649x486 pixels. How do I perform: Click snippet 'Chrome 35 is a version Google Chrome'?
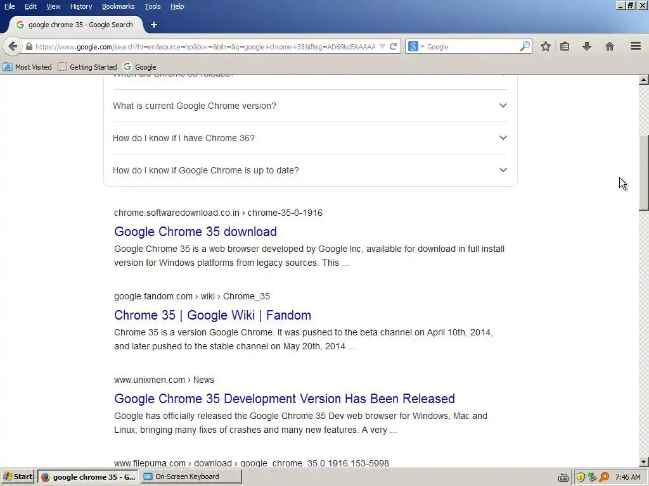click(304, 339)
